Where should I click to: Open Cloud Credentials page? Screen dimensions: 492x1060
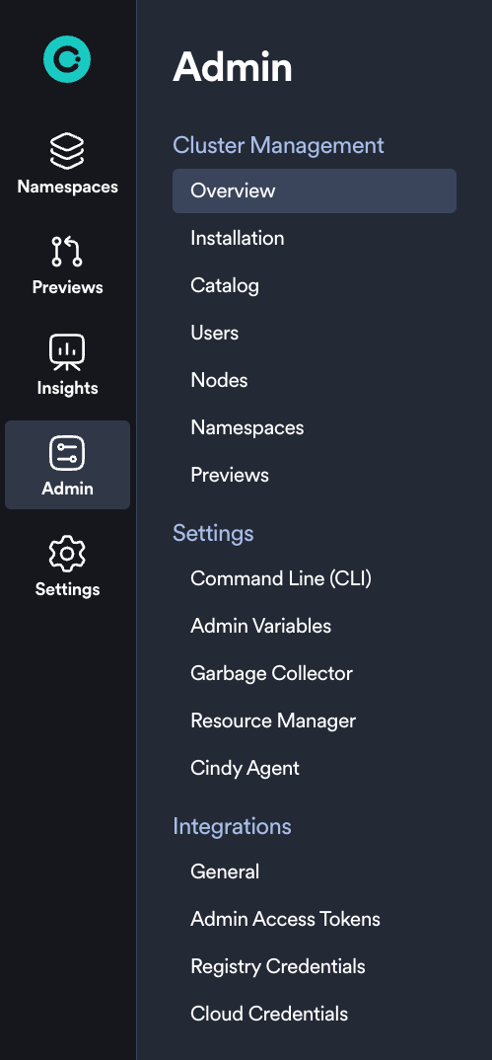pos(269,1014)
